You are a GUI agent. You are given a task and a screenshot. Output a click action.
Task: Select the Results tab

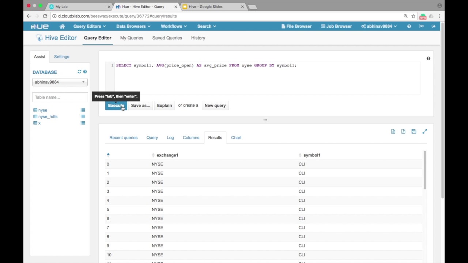click(215, 138)
